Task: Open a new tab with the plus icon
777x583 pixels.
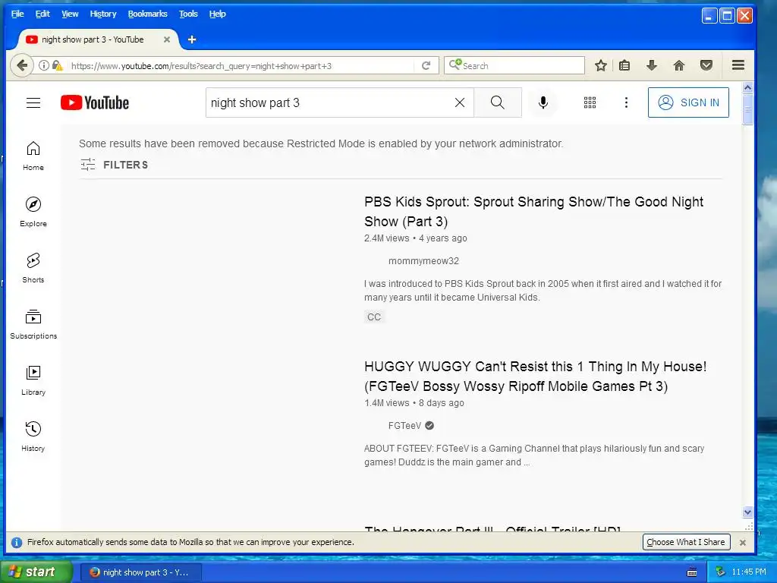Action: pyautogui.click(x=192, y=39)
